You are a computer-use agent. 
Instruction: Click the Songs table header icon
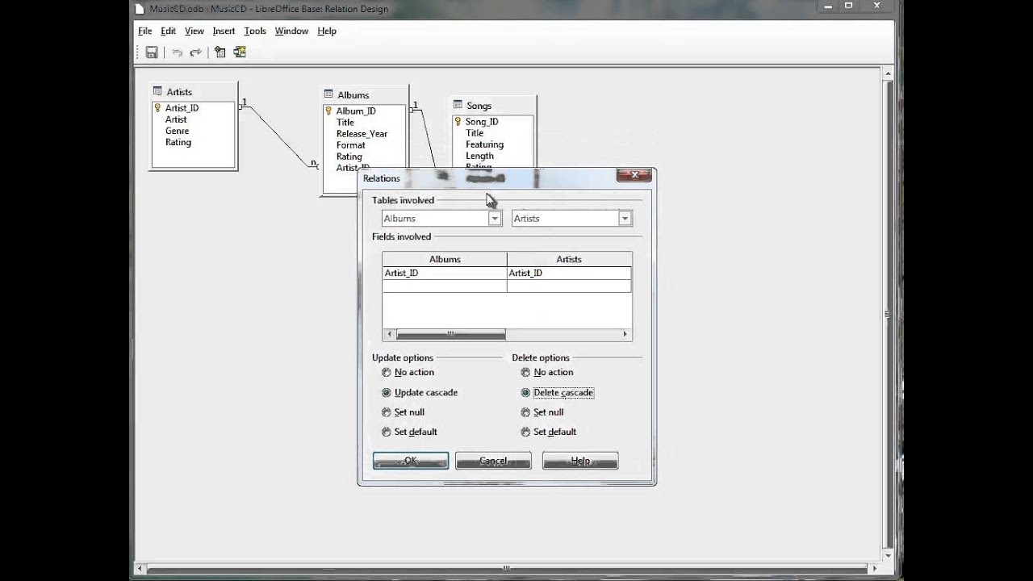pyautogui.click(x=458, y=105)
